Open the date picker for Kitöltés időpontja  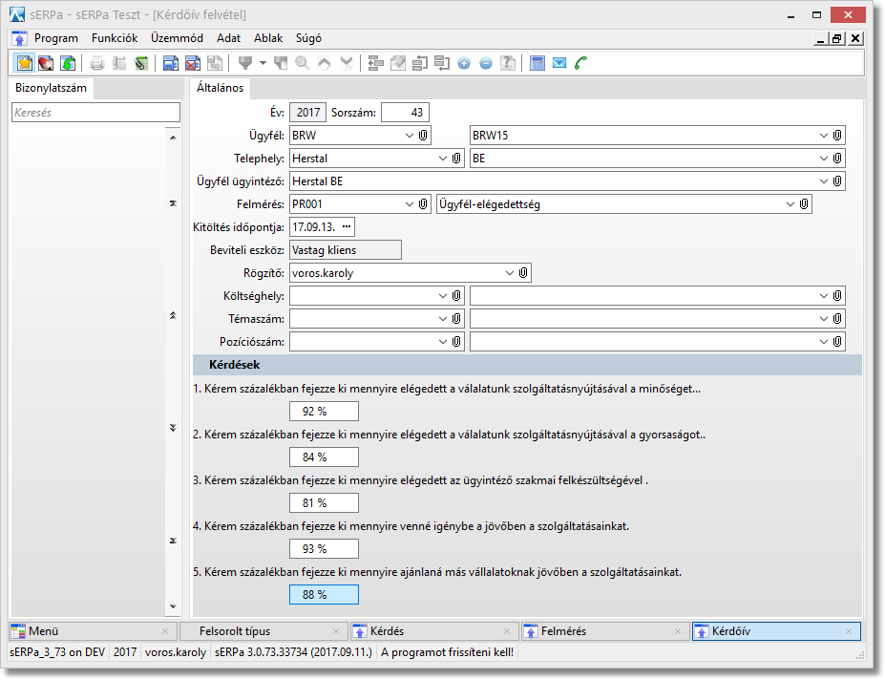coord(346,226)
